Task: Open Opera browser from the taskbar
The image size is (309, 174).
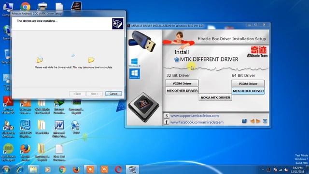Action: click(x=118, y=170)
